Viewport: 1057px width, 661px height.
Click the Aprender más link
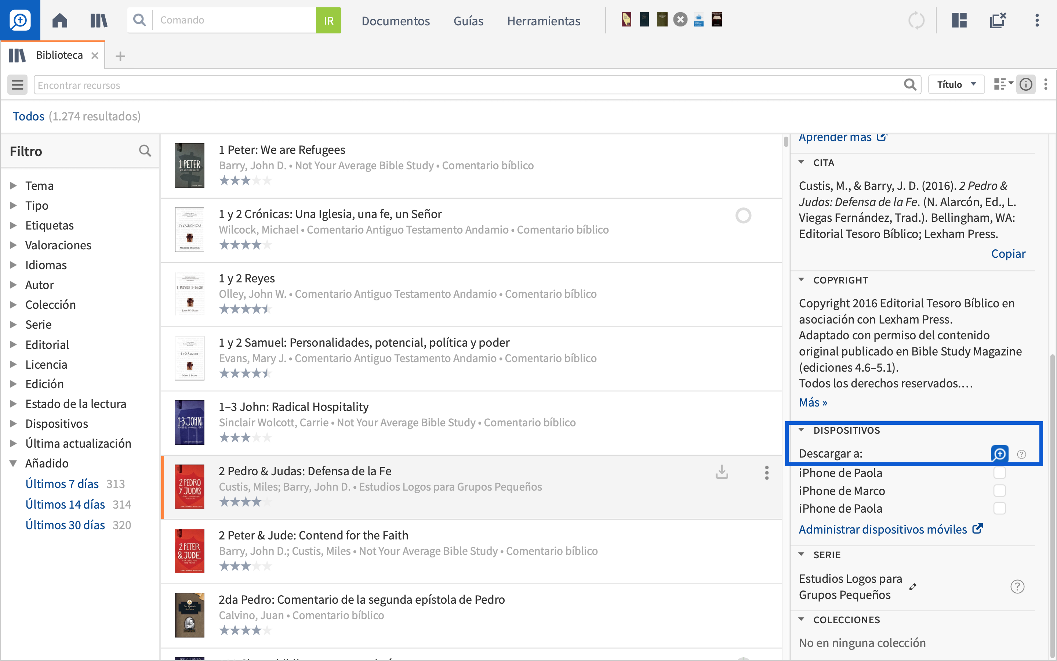pos(843,137)
